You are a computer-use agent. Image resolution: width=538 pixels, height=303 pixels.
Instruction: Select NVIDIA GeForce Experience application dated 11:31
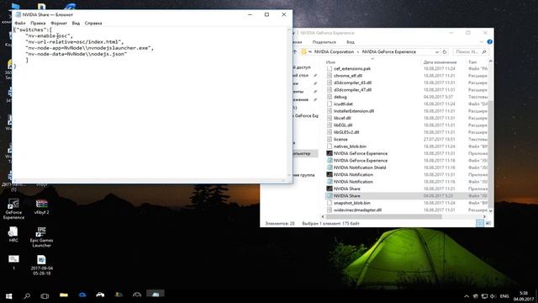click(361, 153)
